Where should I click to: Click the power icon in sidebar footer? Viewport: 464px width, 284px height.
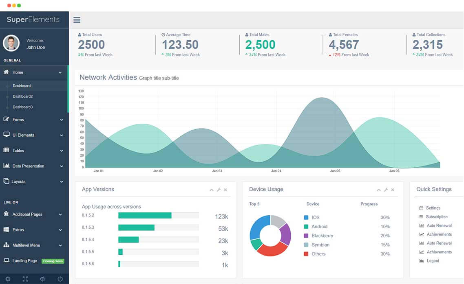click(60, 279)
